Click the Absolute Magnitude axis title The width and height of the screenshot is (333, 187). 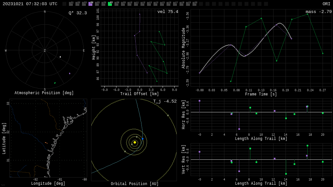[x=183, y=48]
